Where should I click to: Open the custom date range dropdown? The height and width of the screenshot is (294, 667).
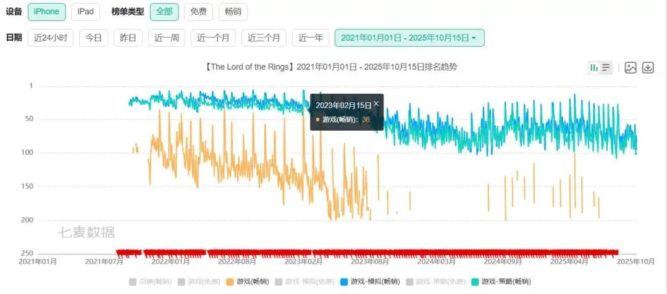(409, 38)
